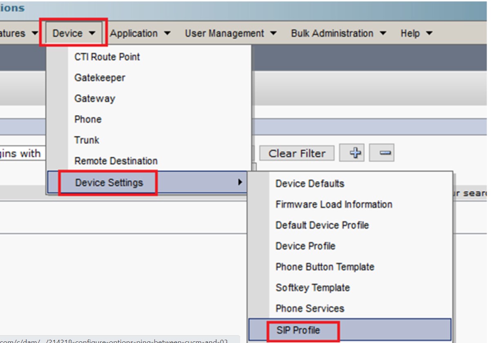This screenshot has width=495, height=343.
Task: Click the minus icon beside Clear Filter
Action: click(382, 153)
